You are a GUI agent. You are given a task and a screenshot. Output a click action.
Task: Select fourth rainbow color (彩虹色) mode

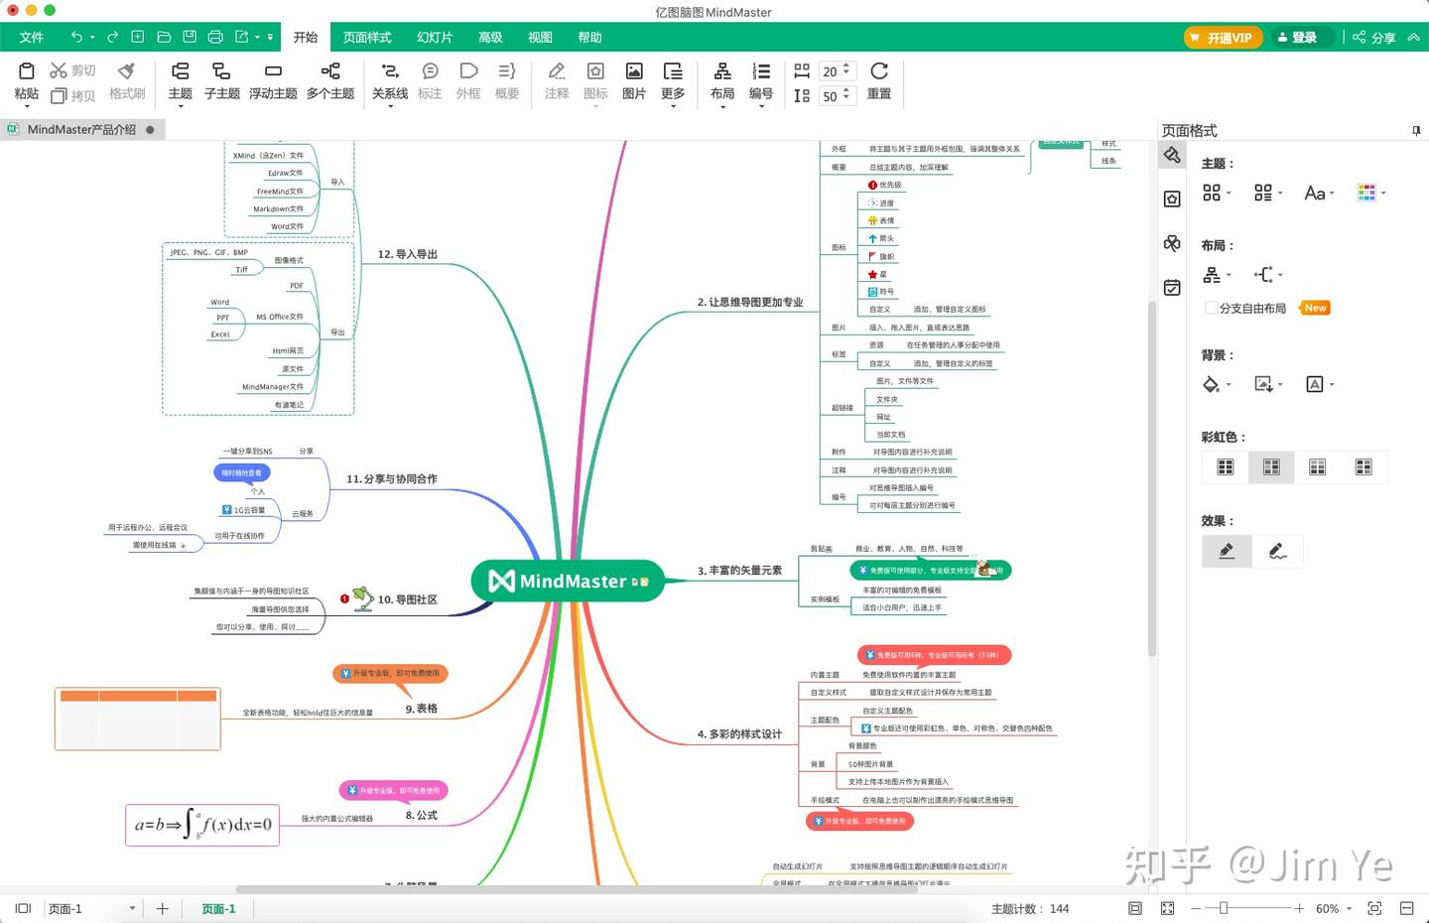[1364, 466]
